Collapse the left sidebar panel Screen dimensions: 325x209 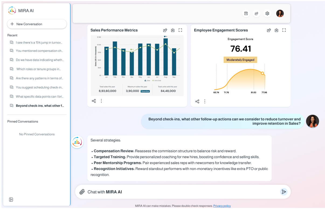11,200
